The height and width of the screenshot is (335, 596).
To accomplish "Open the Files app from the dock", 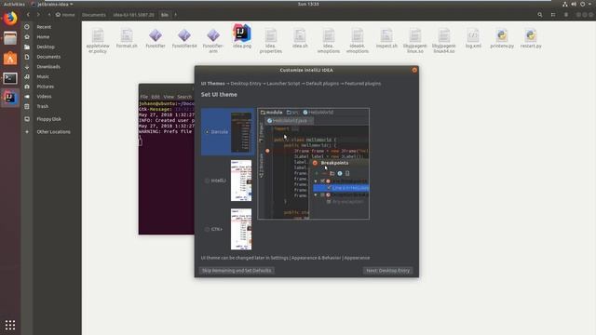I will (10, 38).
